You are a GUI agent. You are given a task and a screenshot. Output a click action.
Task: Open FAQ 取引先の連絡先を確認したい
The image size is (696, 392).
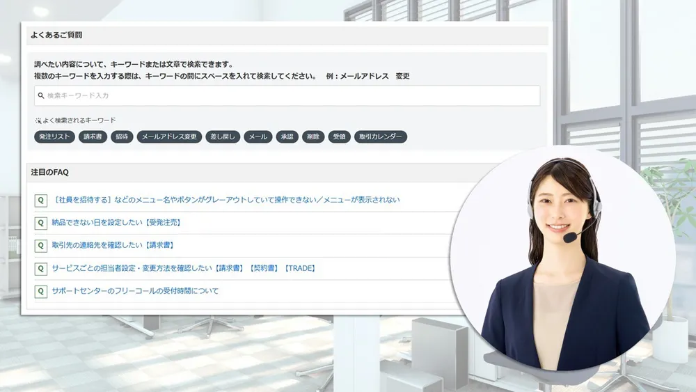113,245
